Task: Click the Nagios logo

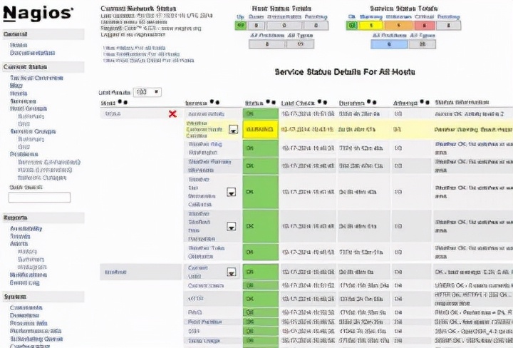Action: coord(37,13)
